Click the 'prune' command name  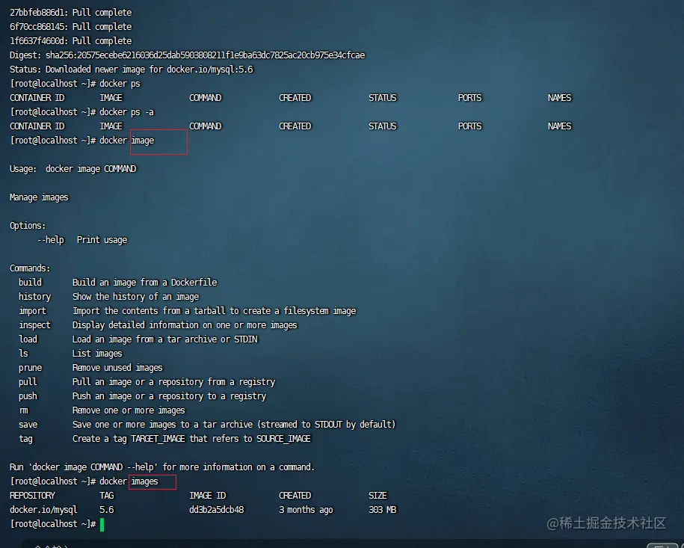point(30,368)
